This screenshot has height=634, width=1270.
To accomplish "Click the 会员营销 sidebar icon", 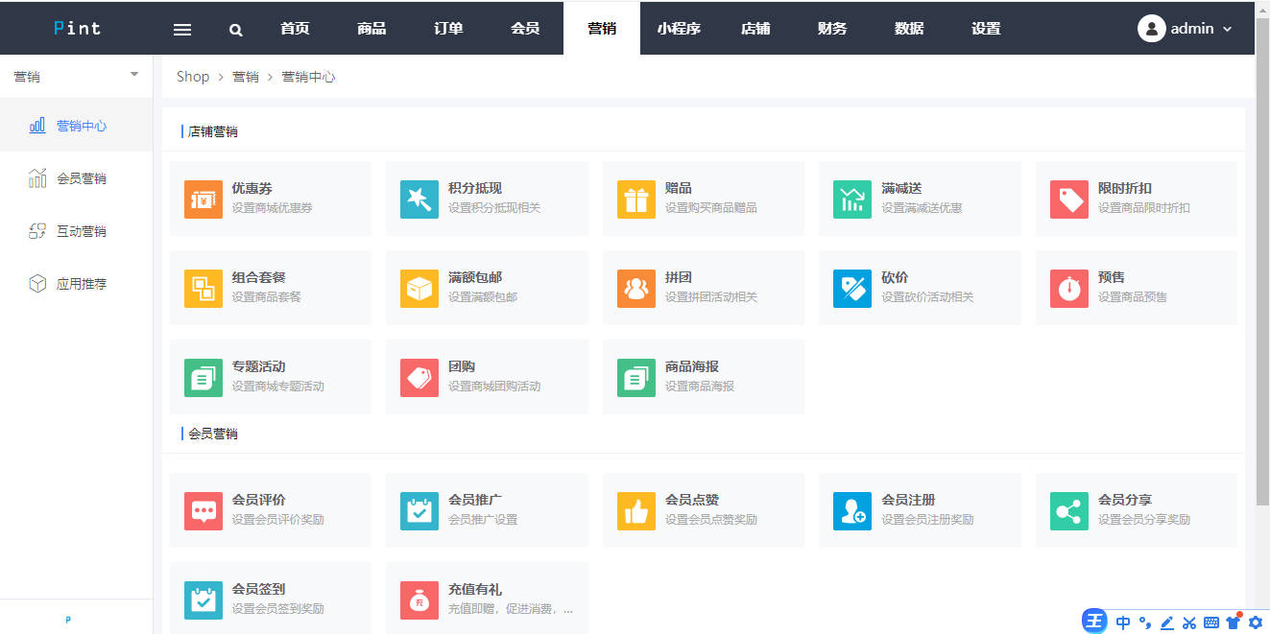I will click(37, 178).
